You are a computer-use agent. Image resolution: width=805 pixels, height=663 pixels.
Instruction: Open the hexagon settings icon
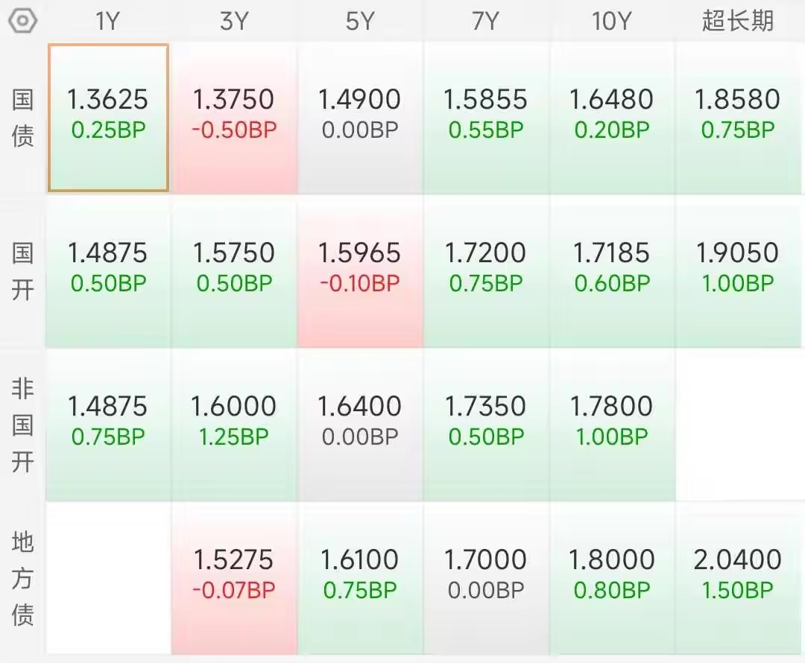coord(22,21)
